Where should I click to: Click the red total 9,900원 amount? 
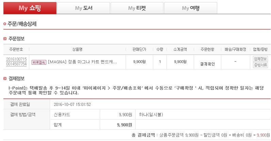[264, 135]
